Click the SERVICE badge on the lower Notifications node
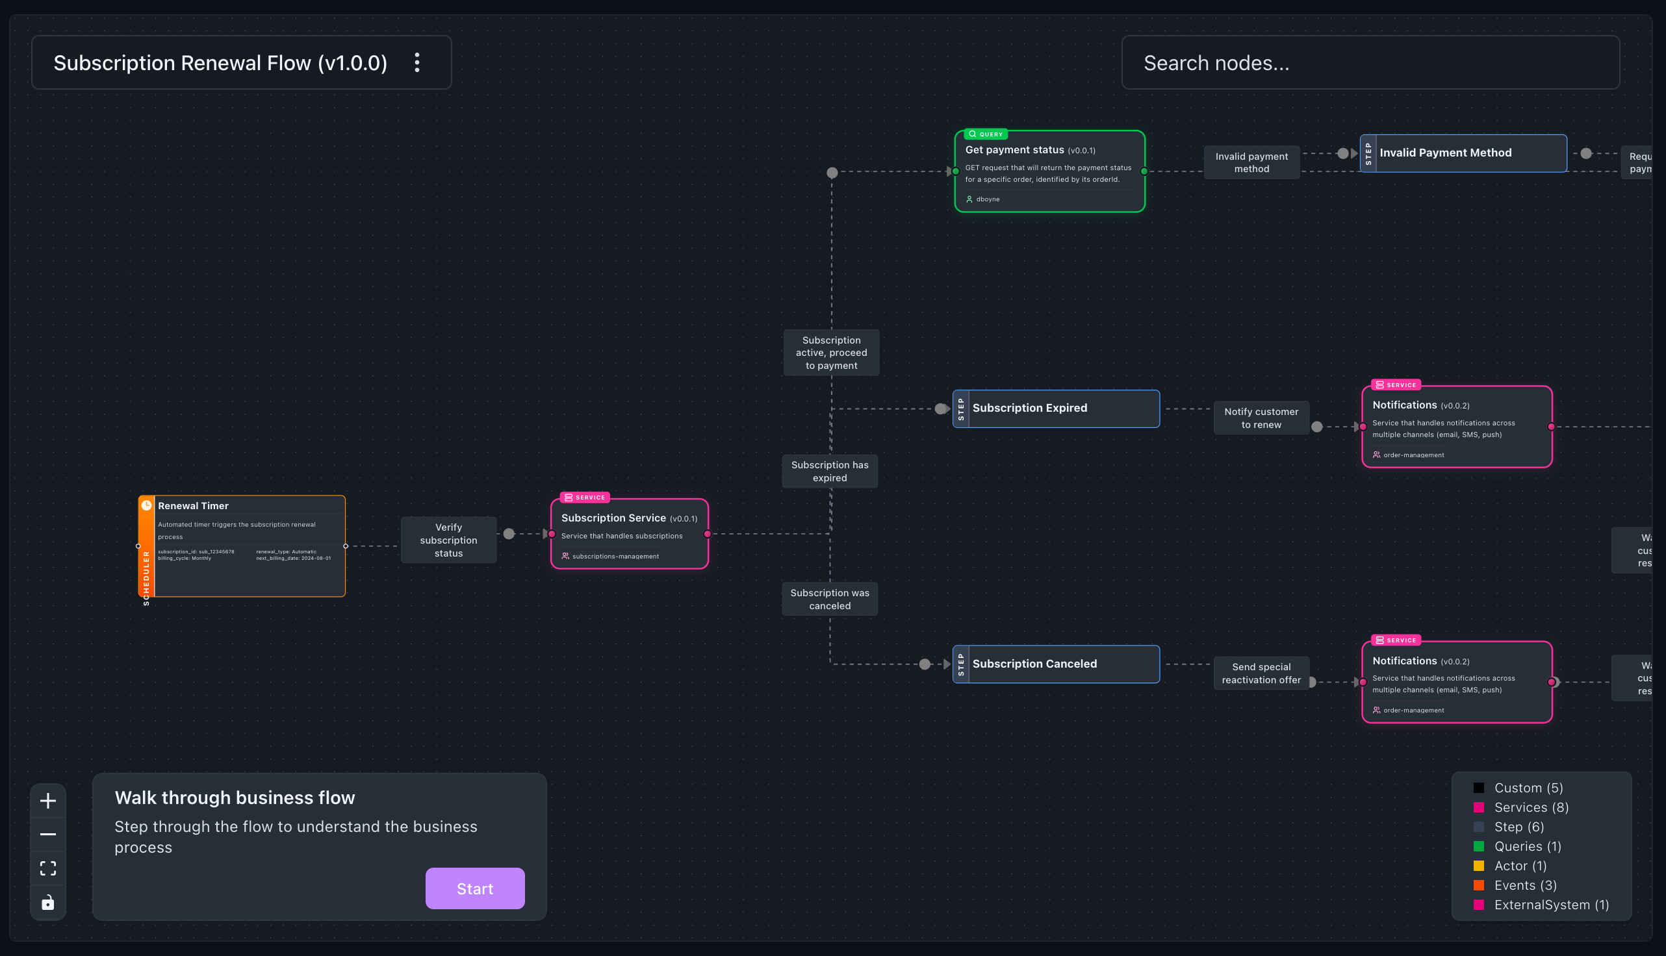The width and height of the screenshot is (1666, 956). tap(1396, 640)
